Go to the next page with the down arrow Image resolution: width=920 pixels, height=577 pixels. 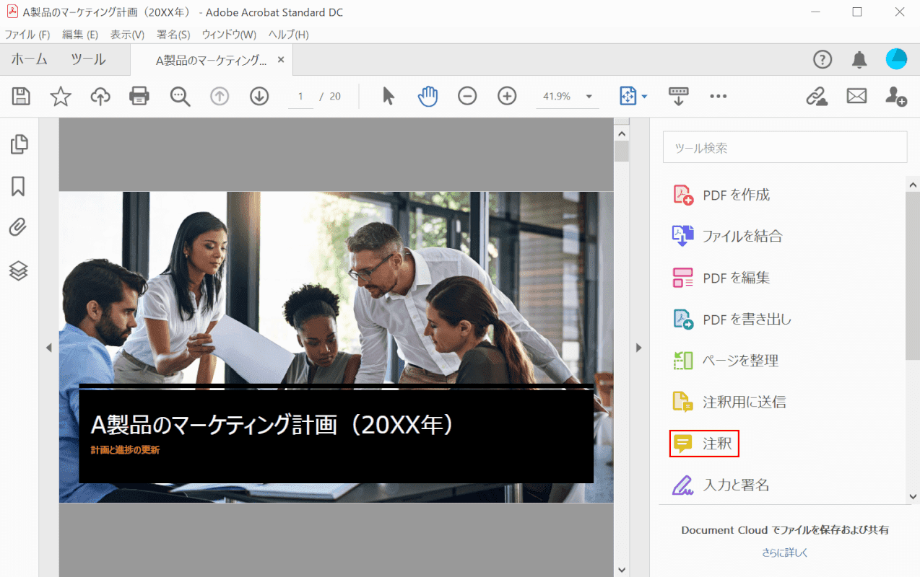tap(259, 96)
